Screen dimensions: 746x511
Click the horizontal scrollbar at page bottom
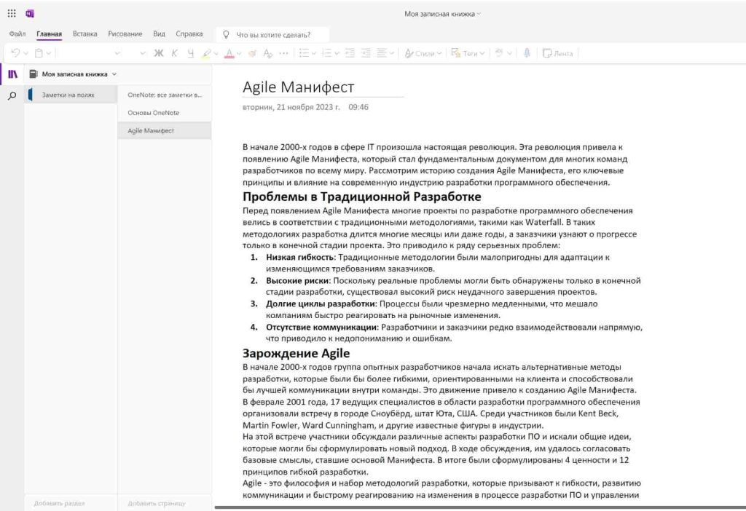pyautogui.click(x=479, y=507)
